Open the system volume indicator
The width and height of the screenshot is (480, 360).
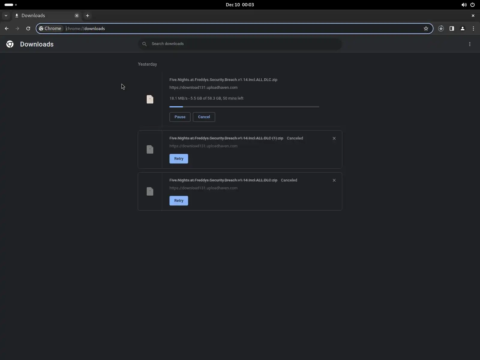[464, 5]
